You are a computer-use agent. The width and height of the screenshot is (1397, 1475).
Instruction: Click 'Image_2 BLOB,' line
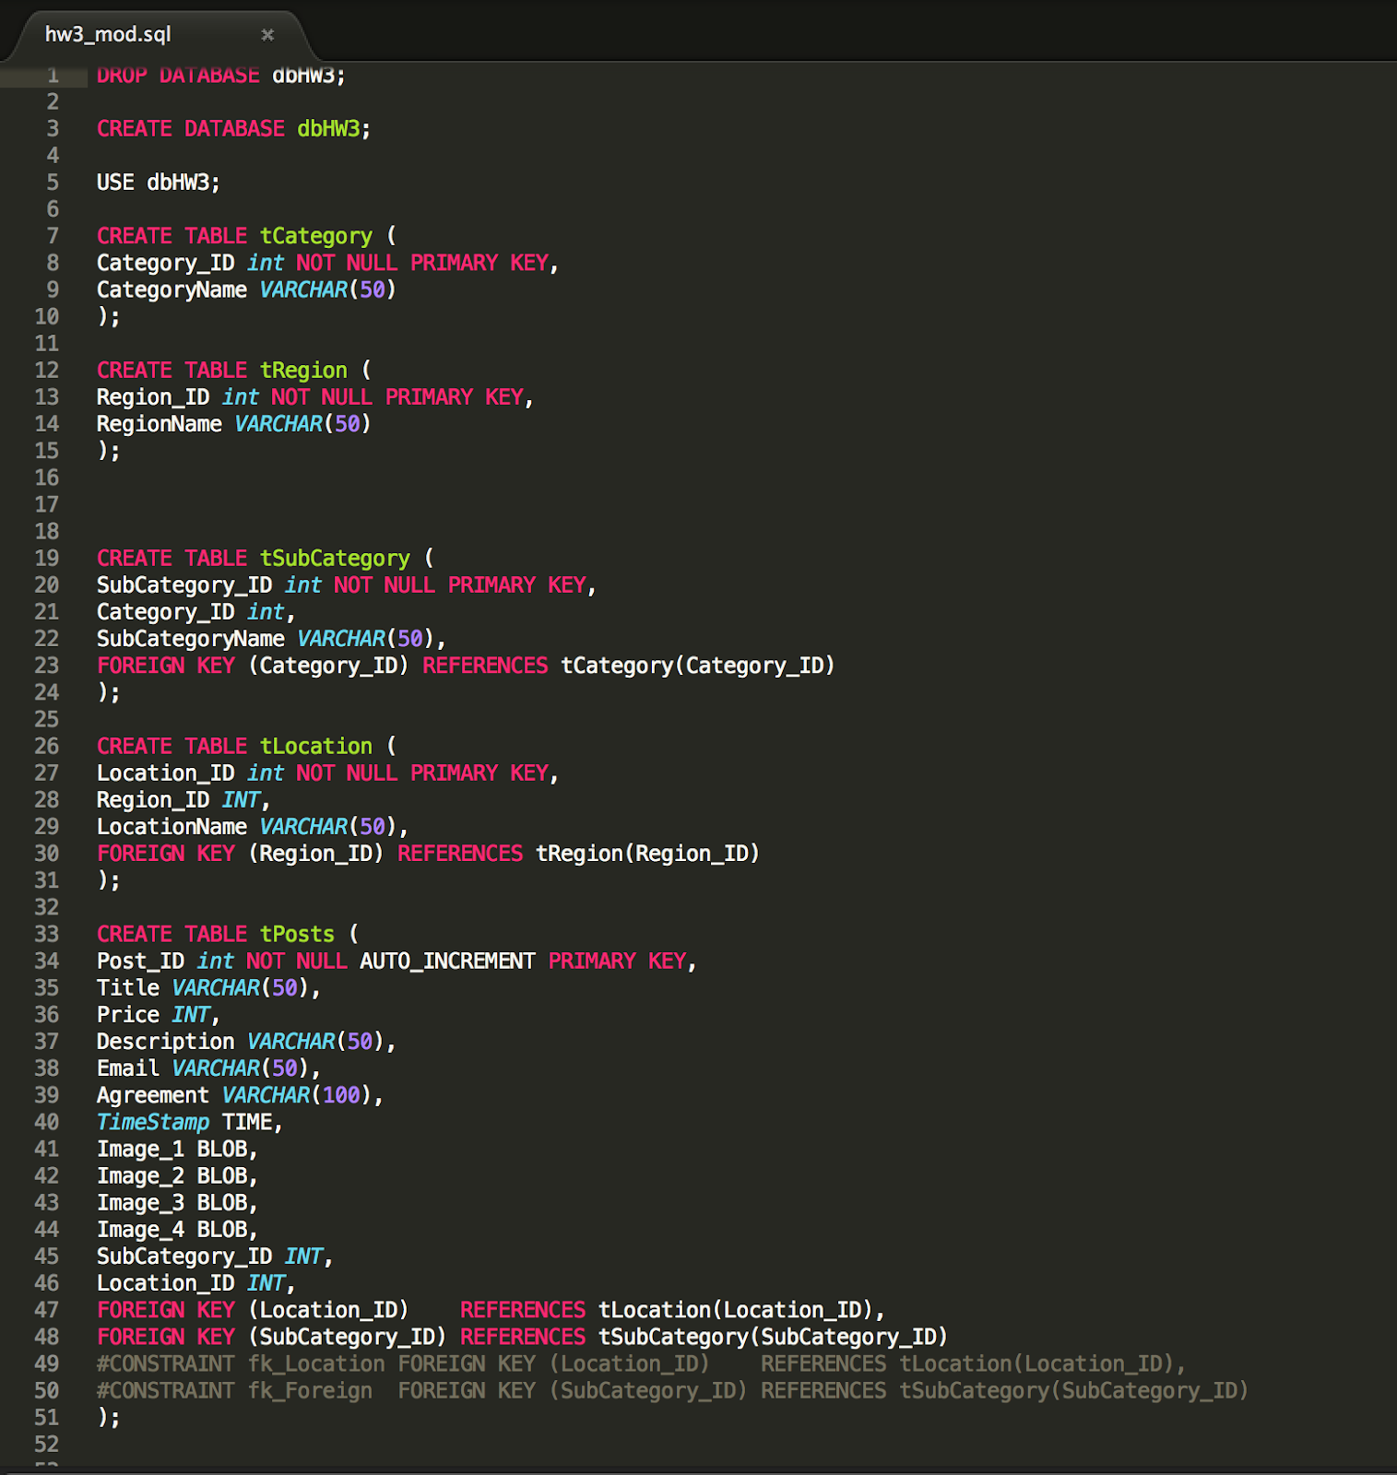tap(177, 1175)
